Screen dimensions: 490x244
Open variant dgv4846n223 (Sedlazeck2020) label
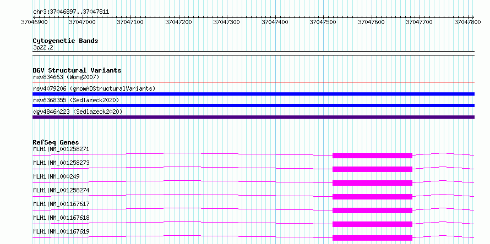78,112
